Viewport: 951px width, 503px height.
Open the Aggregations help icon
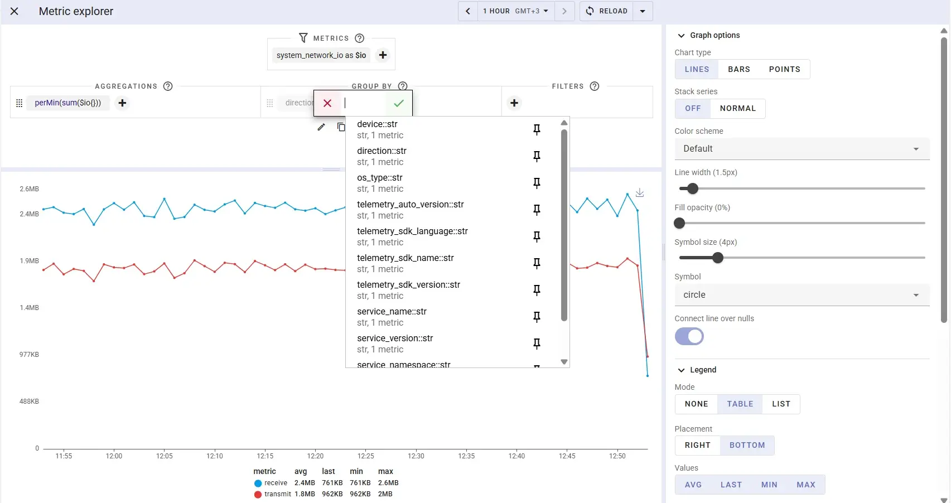pyautogui.click(x=168, y=86)
